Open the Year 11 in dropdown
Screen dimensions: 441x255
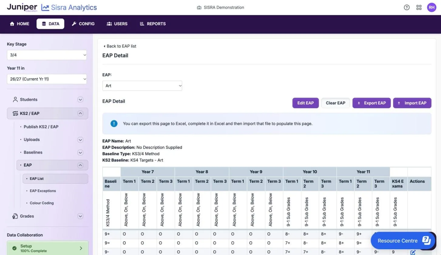coord(47,79)
